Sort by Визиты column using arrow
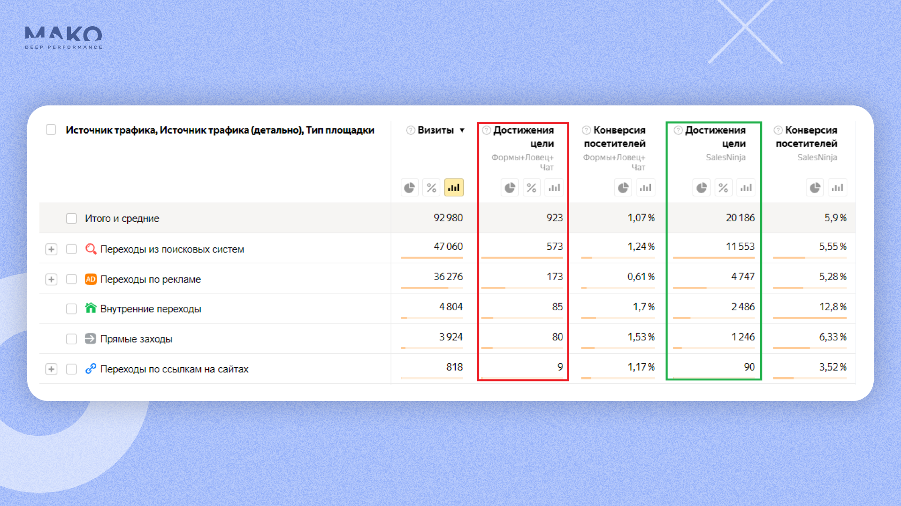The width and height of the screenshot is (901, 506). (x=462, y=130)
